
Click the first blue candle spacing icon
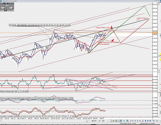point(145,121)
